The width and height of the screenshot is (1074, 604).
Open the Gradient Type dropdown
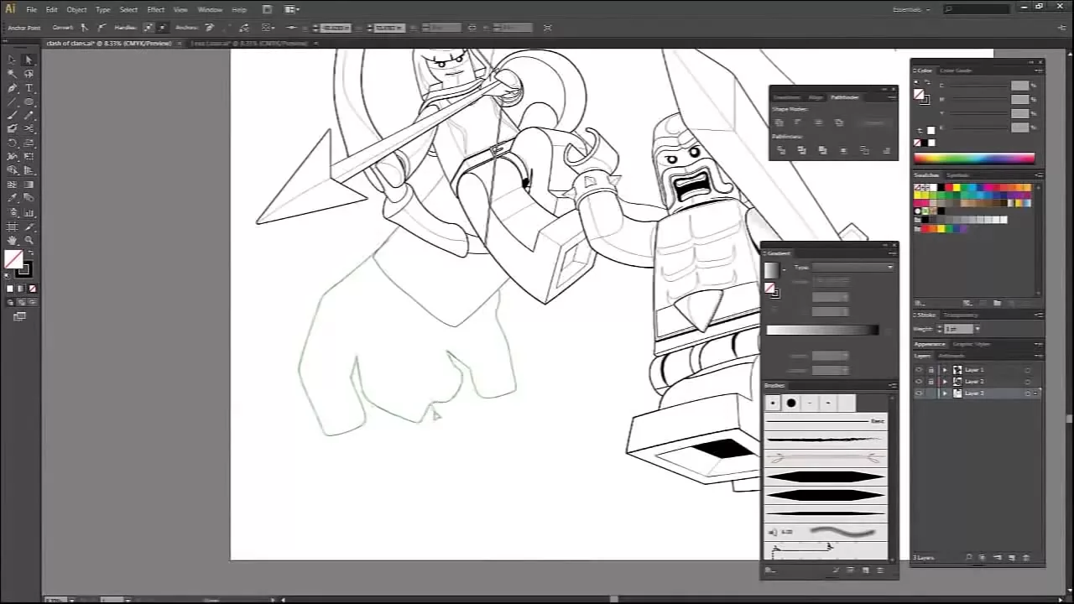(852, 267)
